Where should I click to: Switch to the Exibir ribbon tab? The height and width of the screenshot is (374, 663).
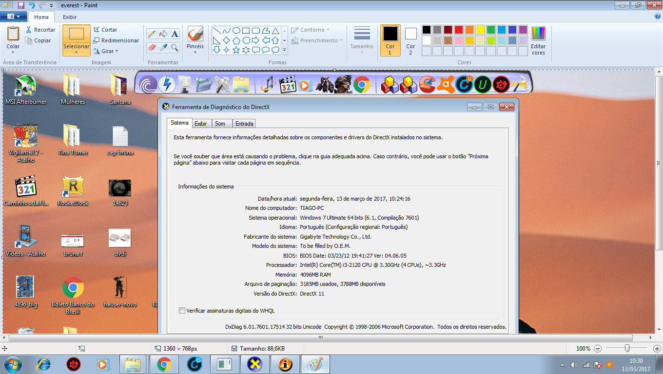click(x=70, y=17)
